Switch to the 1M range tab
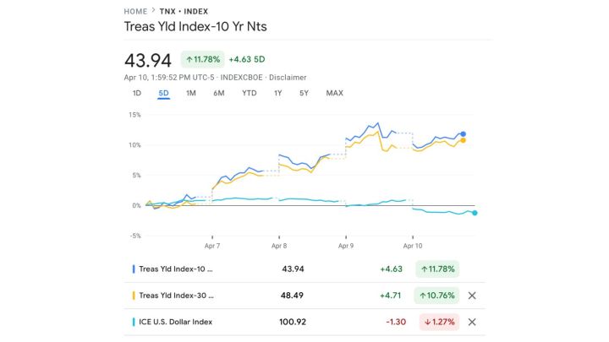 (x=191, y=93)
